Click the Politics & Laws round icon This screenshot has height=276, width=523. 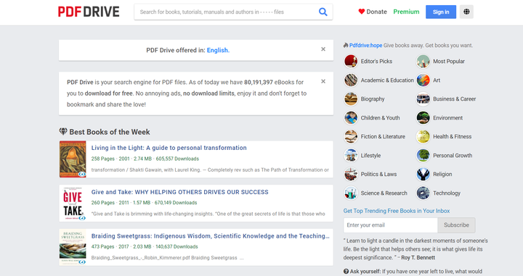click(351, 175)
